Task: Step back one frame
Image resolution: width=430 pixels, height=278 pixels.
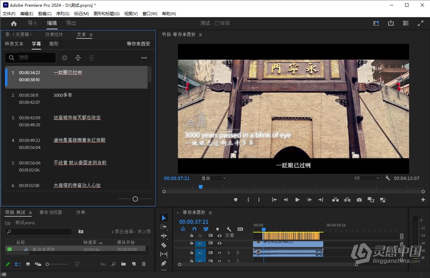Action: (x=286, y=200)
